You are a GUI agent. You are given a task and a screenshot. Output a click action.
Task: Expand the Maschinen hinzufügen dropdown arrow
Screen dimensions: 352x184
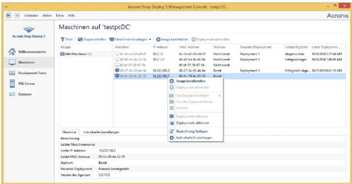tap(151, 40)
